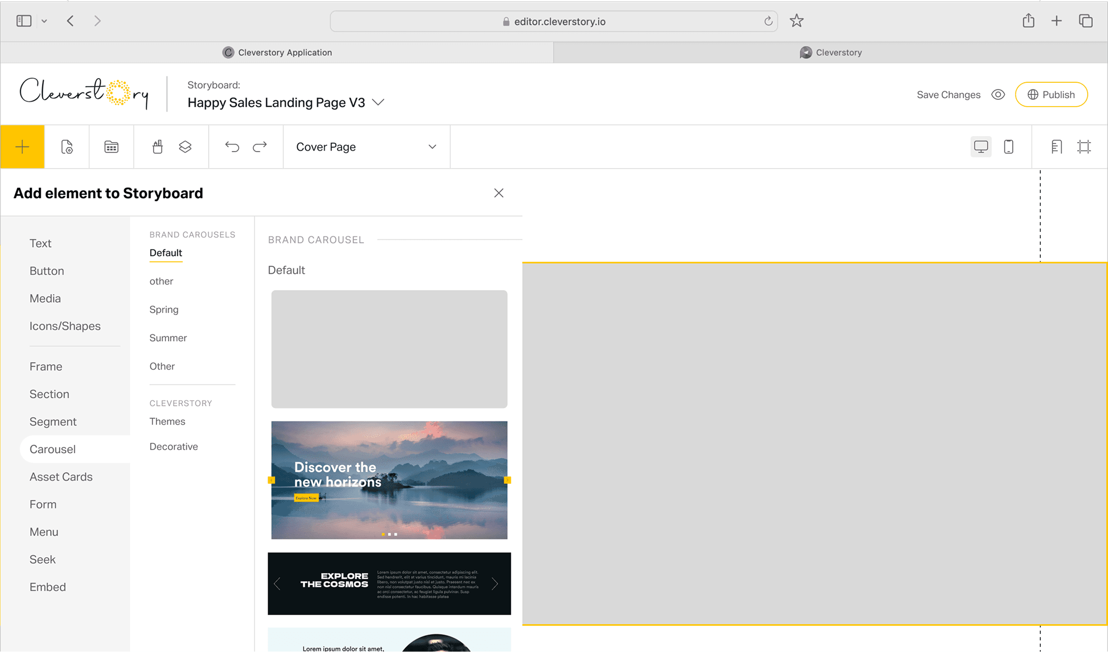Select Icons/Shapes element category
Screen dimensions: 1108x652
tap(65, 326)
